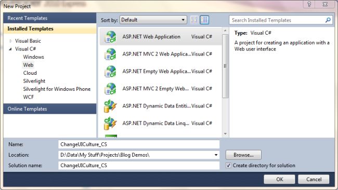Screen dimensions: 338x190
Task: Close the New Project dialog
Action: 325,4
